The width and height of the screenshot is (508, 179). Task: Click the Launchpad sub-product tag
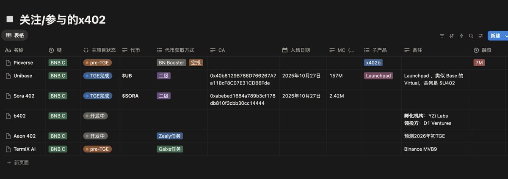tap(378, 76)
